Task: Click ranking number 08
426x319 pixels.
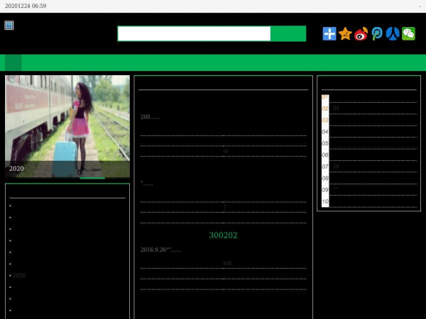Action: pos(325,178)
